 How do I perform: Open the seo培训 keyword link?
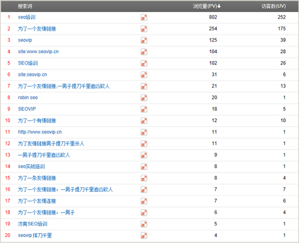coord(27,17)
